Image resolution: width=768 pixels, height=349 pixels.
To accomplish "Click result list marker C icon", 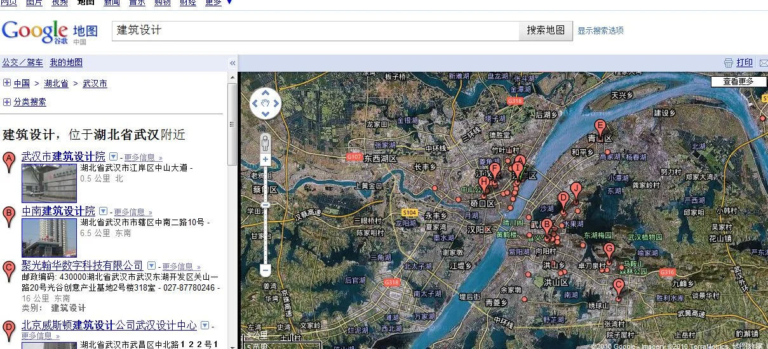I will click(x=9, y=272).
